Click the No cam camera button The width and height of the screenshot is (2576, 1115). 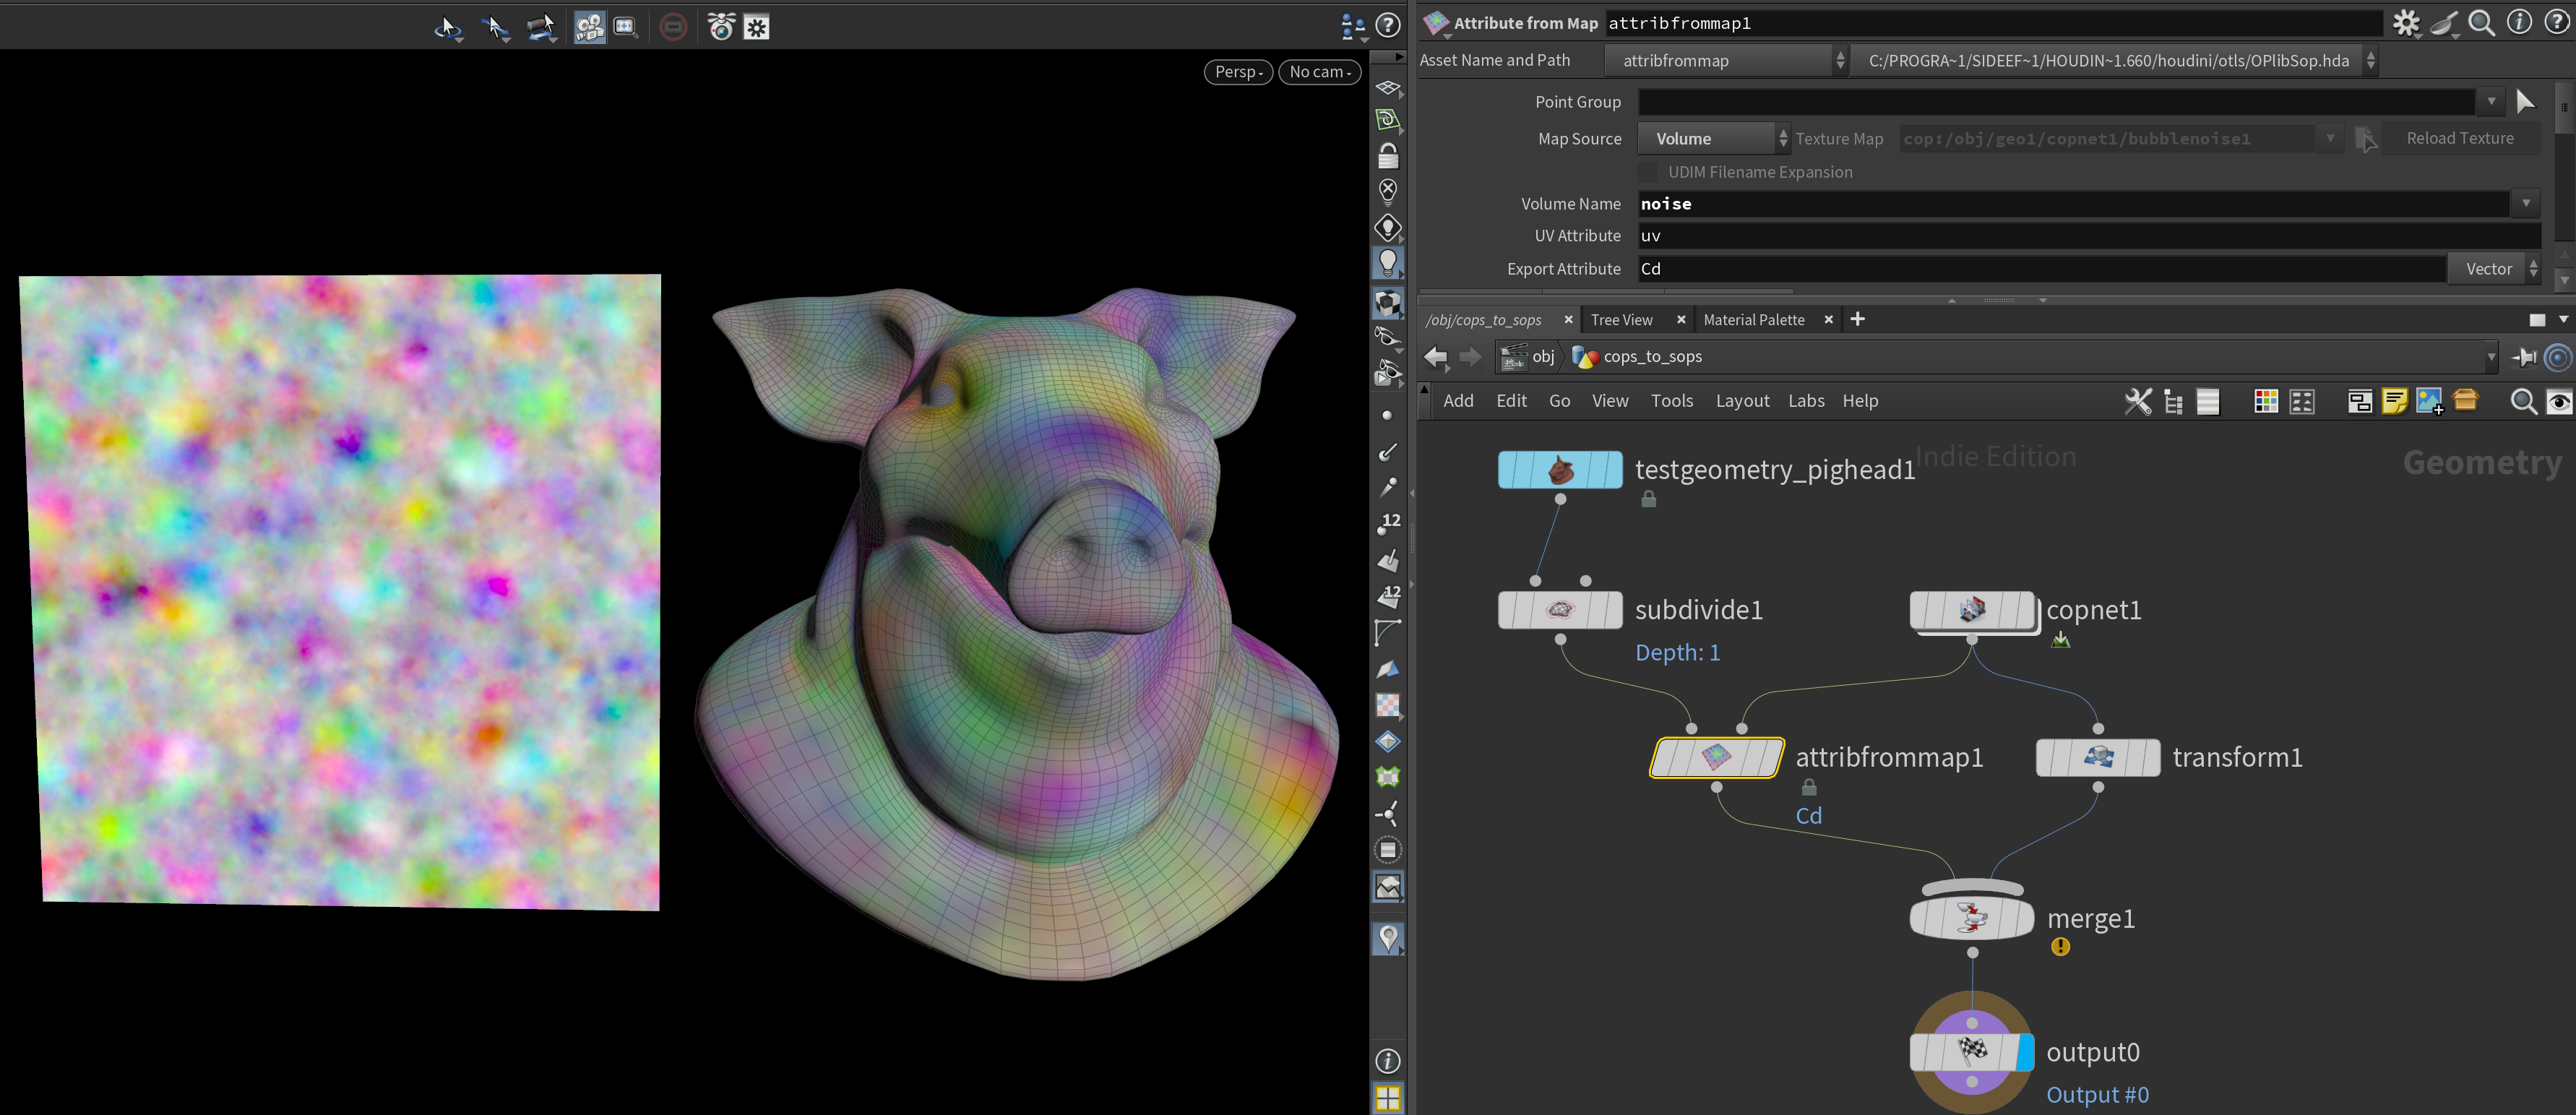(x=1319, y=72)
